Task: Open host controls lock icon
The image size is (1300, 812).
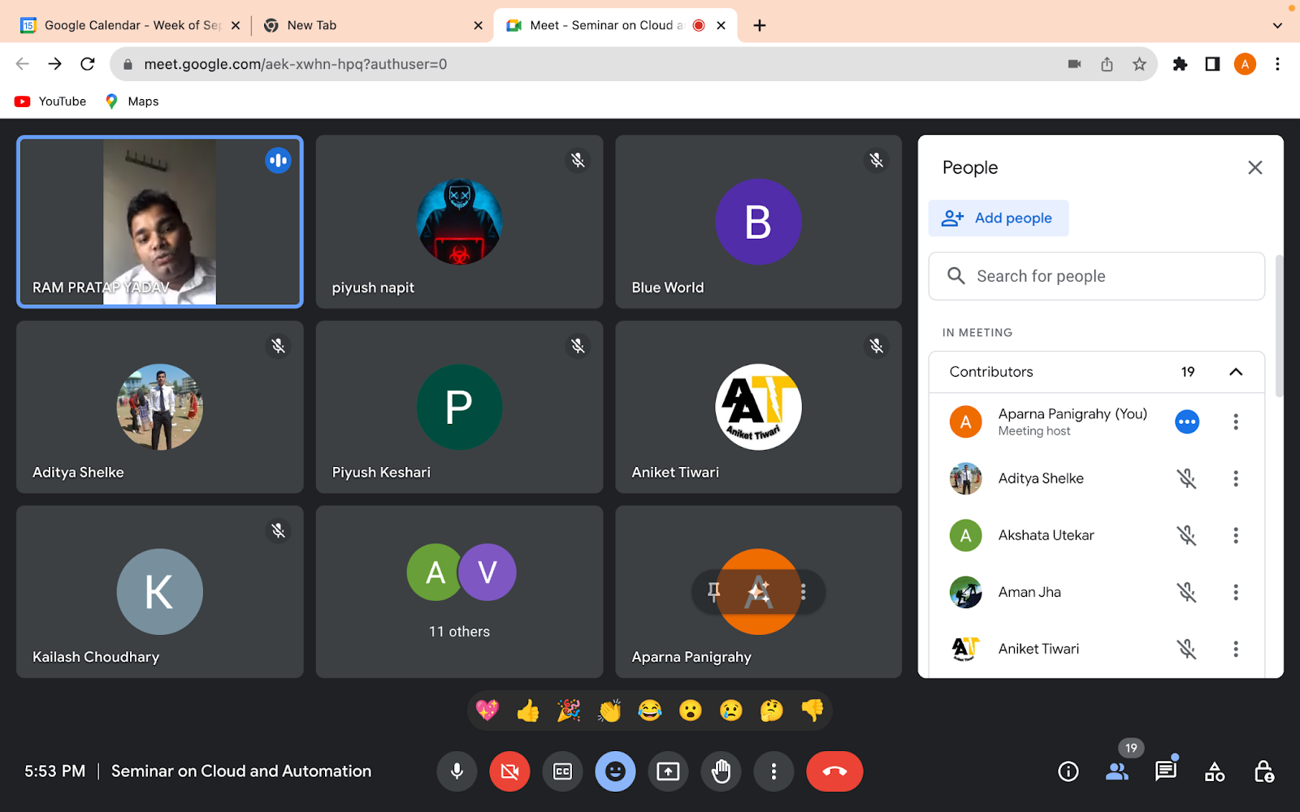Action: (1263, 771)
